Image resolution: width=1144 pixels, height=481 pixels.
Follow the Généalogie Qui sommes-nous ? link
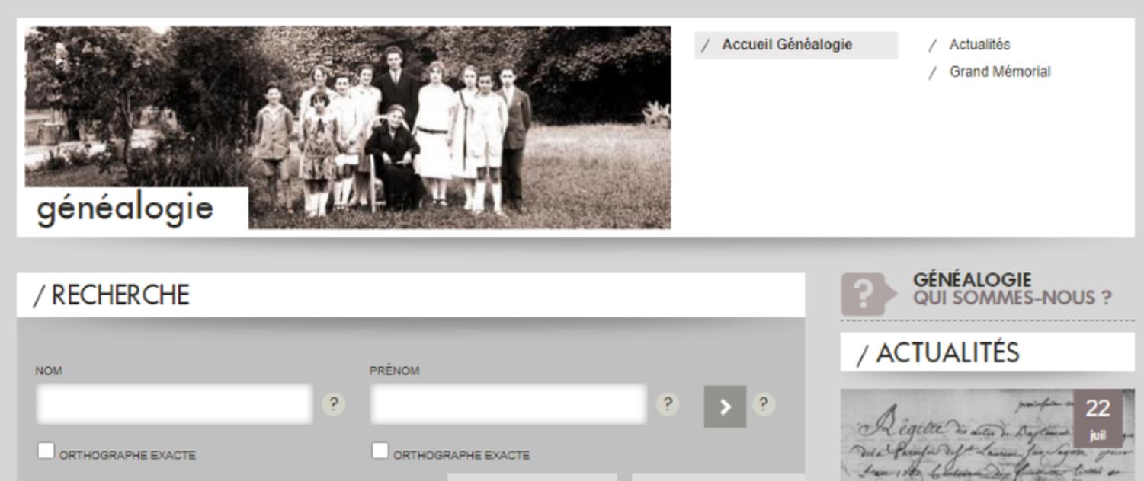(1012, 289)
